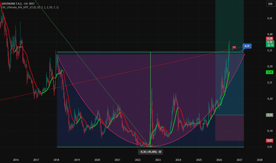Select the red 0,07 stop price label
276x163 pixels.
point(269,140)
